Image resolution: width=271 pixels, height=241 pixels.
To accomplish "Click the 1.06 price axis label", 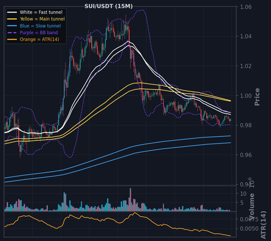I will (246, 7).
